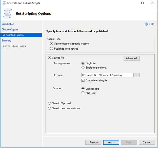The width and height of the screenshot is (158, 148).
Task: Go to the Choose Objects step
Action: pos(10,30)
